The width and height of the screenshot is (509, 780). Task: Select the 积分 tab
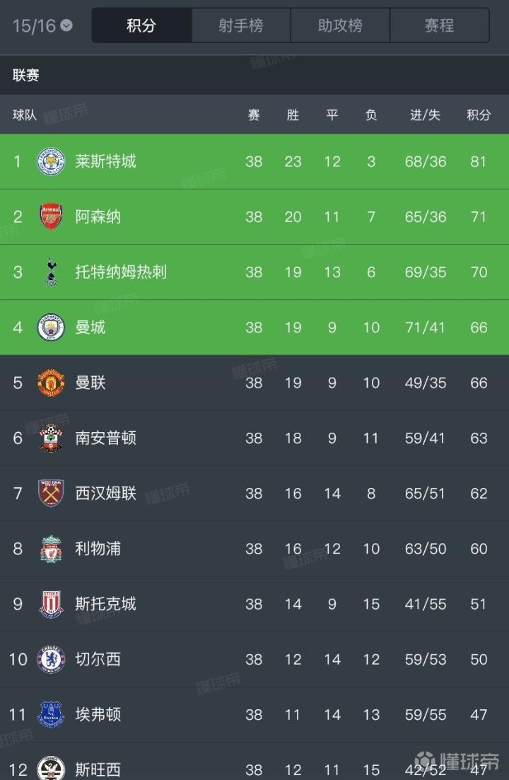pyautogui.click(x=141, y=26)
